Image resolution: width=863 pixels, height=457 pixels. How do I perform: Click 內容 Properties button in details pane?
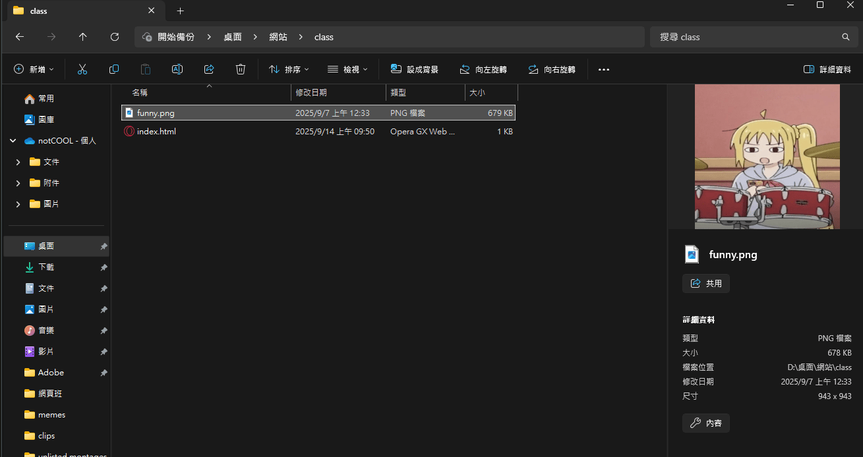coord(706,423)
